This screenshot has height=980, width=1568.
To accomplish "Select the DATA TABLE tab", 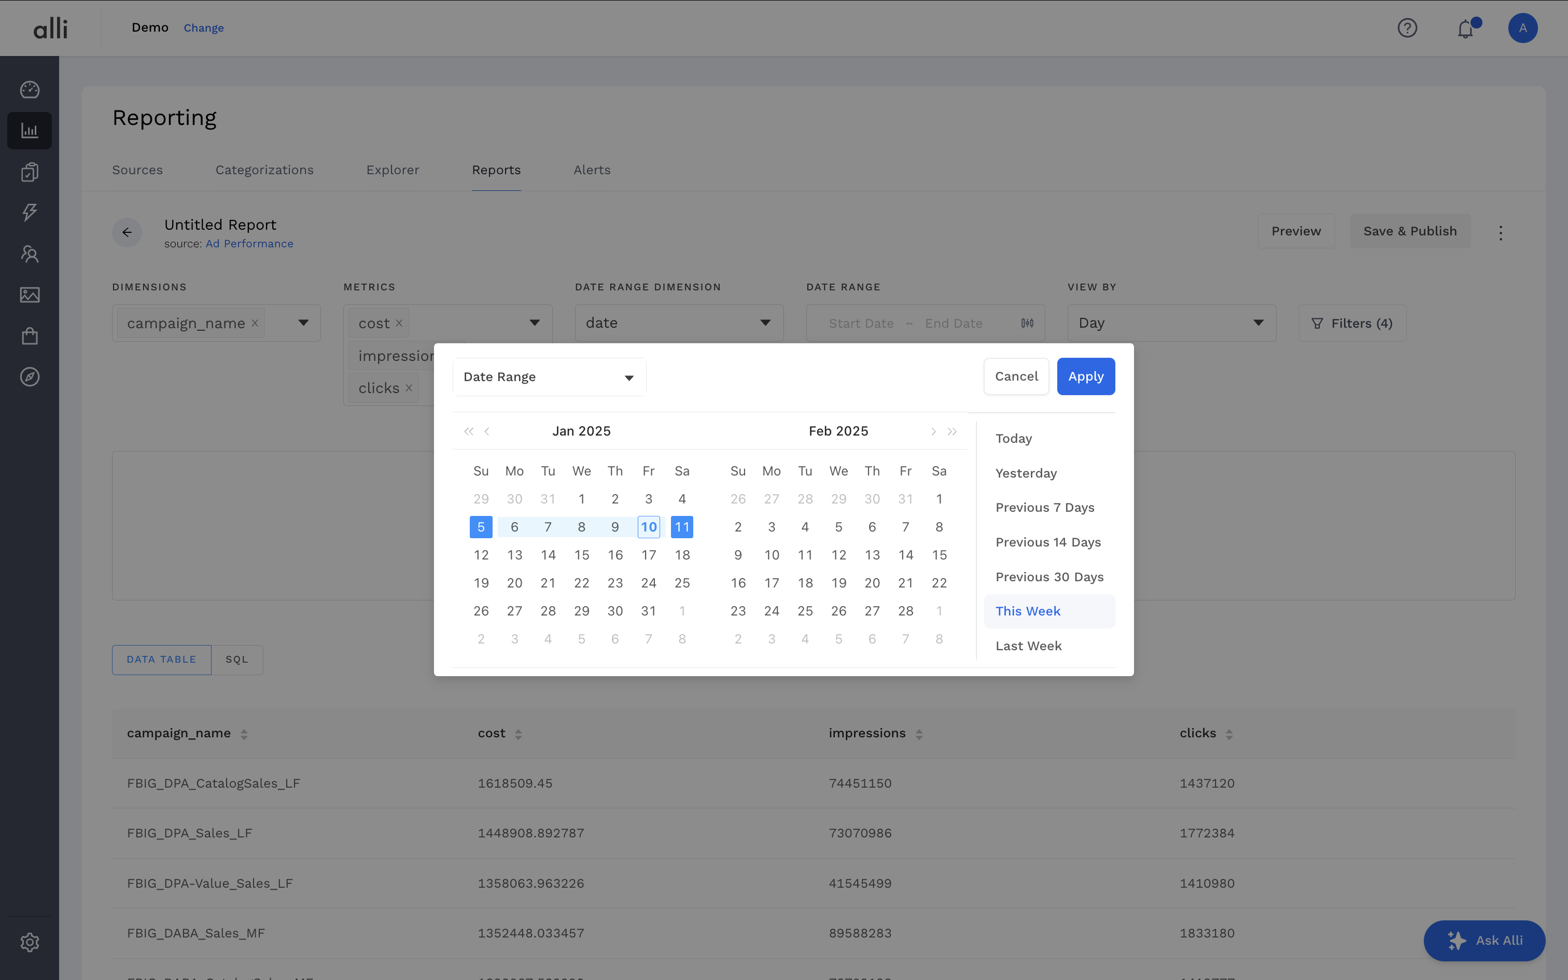I will [x=161, y=659].
